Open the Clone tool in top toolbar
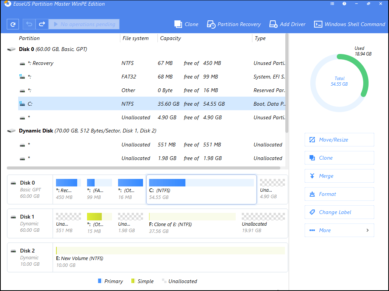 point(186,24)
